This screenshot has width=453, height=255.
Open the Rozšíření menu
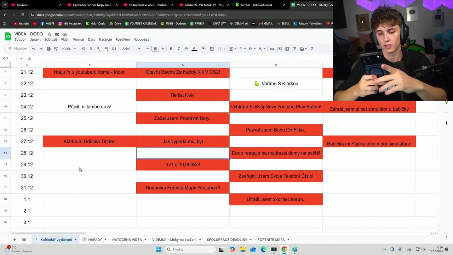[x=123, y=40]
